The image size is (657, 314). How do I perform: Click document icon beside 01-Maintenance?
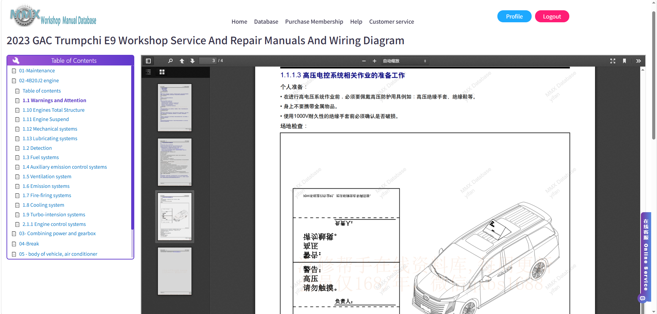click(x=14, y=71)
